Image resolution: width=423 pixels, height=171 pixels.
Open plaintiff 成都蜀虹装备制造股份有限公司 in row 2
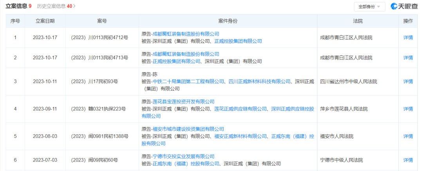pos(186,54)
